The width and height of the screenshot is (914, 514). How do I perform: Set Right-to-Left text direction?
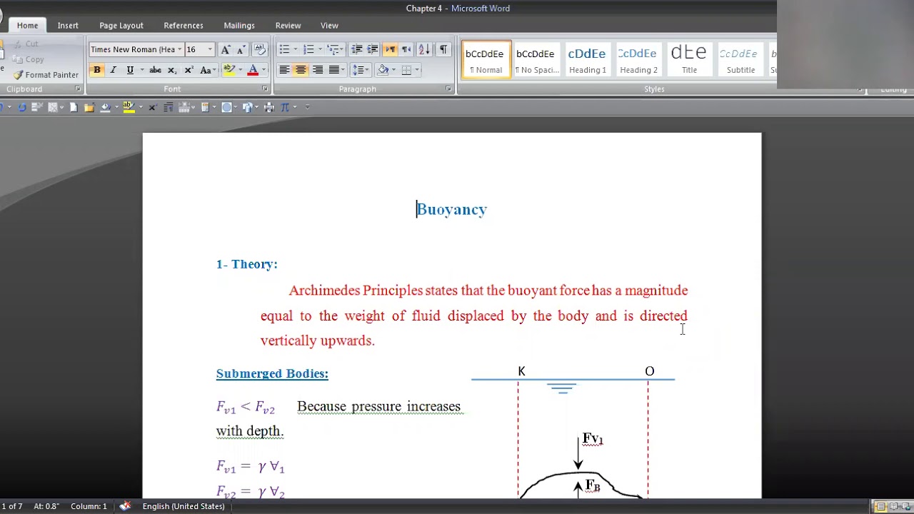point(406,49)
